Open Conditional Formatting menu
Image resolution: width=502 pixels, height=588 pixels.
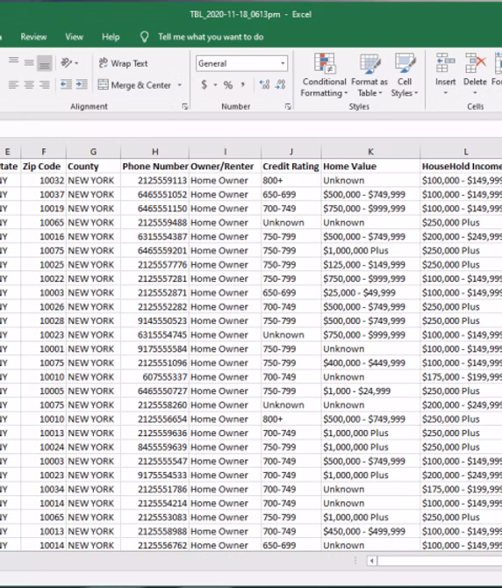[325, 75]
